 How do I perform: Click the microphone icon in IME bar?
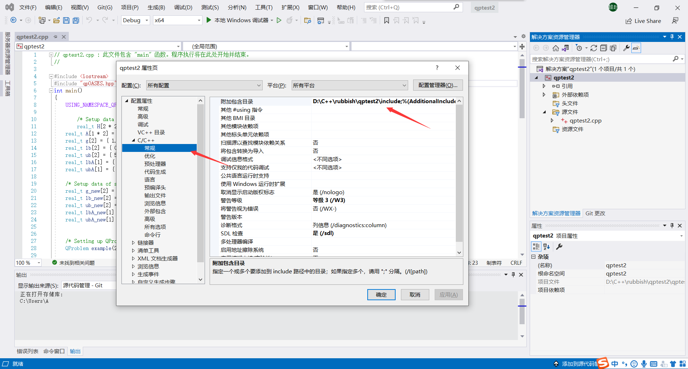[644, 364]
